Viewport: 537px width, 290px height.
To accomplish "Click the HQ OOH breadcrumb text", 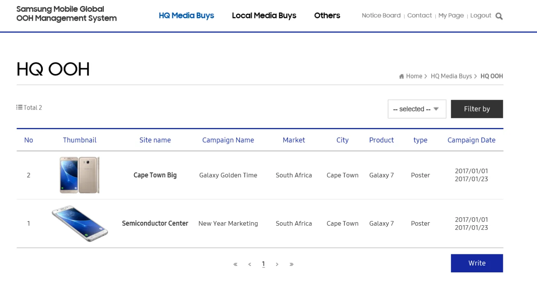I will coord(491,76).
